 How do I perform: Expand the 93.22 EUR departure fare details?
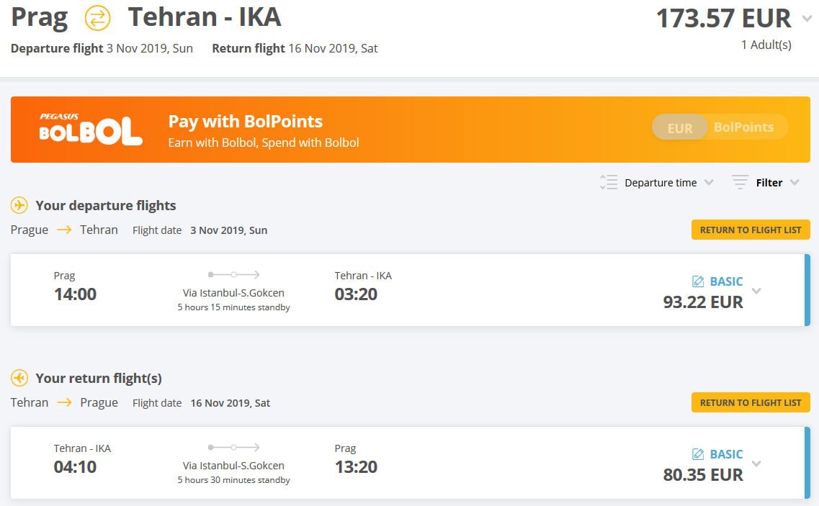[x=756, y=291]
